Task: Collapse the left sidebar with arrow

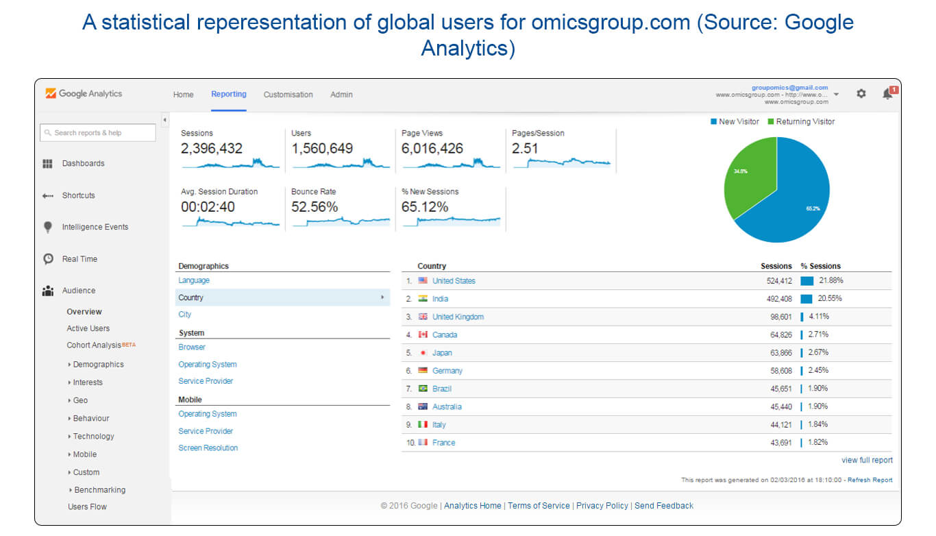Action: (x=164, y=121)
